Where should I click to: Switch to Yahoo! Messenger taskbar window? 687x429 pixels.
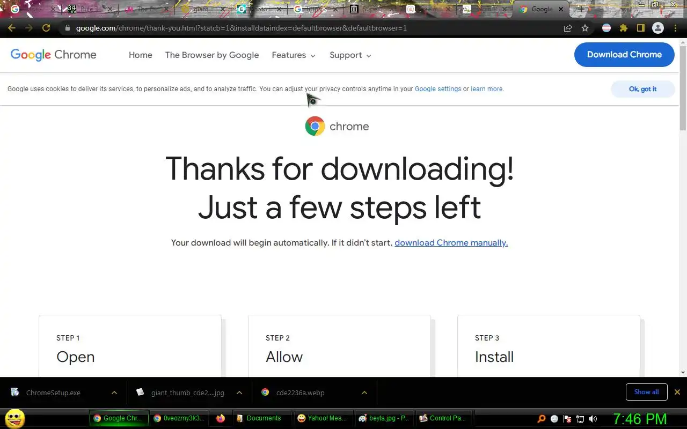pos(324,418)
